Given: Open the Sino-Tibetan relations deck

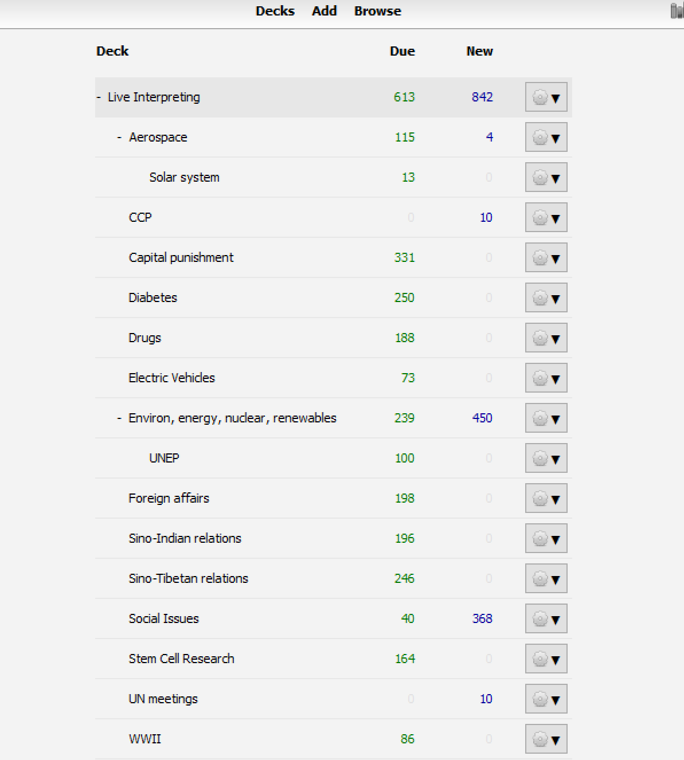Looking at the screenshot, I should [188, 579].
